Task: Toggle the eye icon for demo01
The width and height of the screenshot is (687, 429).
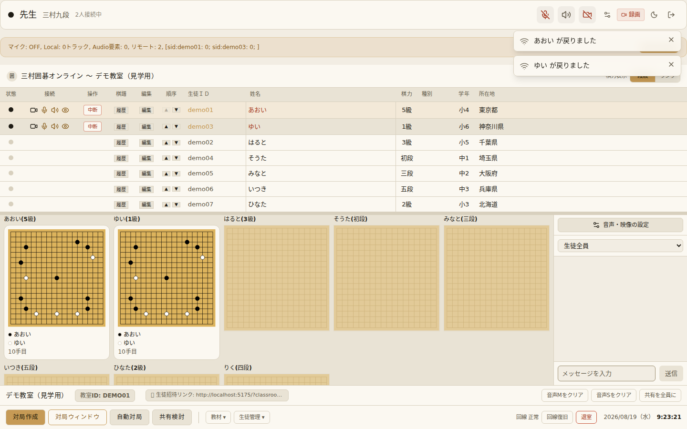Action: 65,110
